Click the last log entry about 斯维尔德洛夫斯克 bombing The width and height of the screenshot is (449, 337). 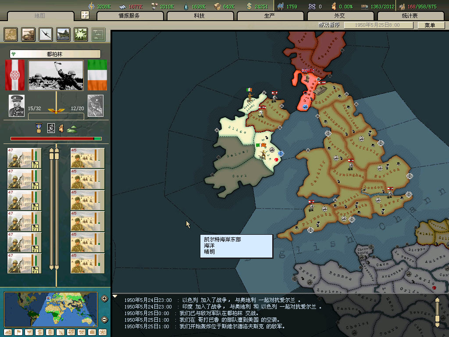[x=204, y=326]
